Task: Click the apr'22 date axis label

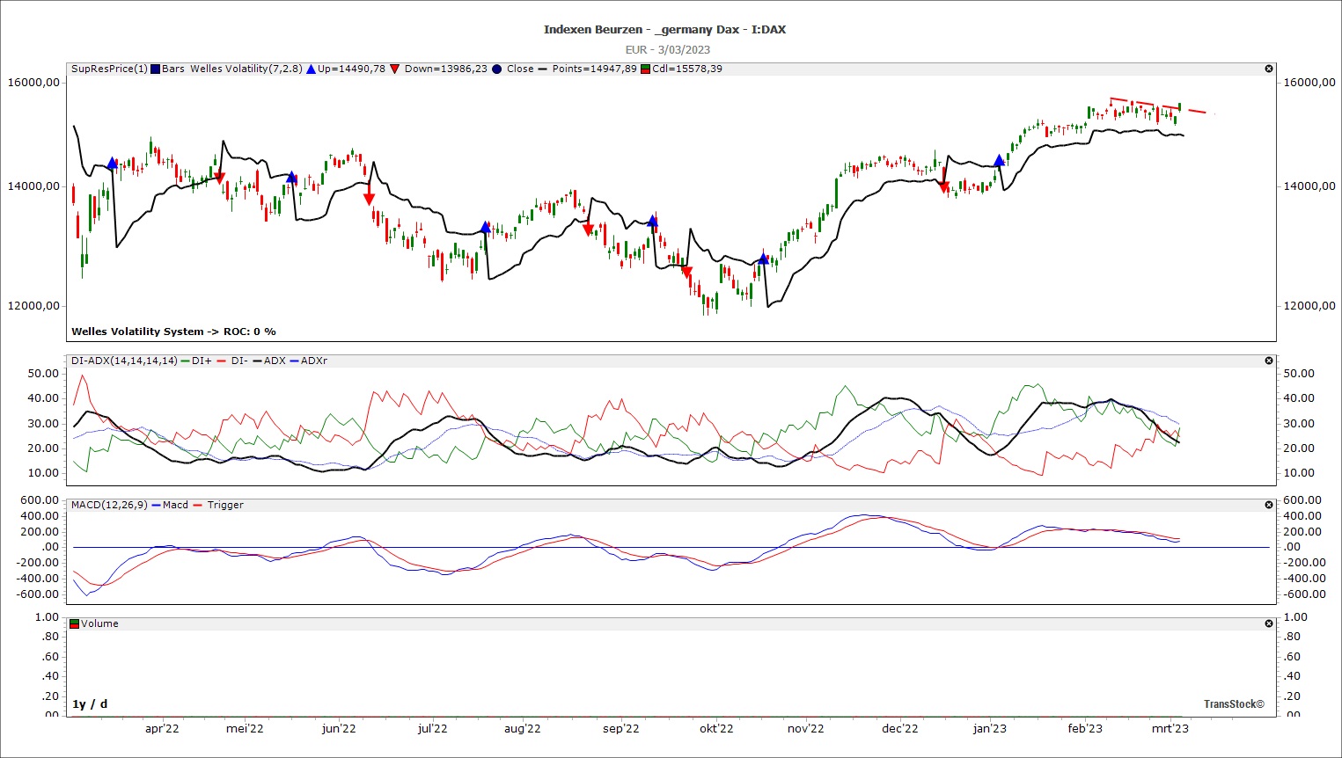Action: pyautogui.click(x=162, y=728)
